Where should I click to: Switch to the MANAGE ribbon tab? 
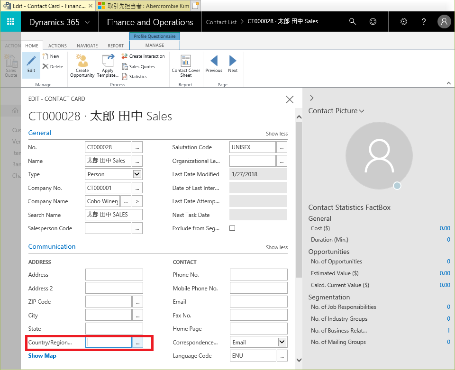click(x=155, y=45)
